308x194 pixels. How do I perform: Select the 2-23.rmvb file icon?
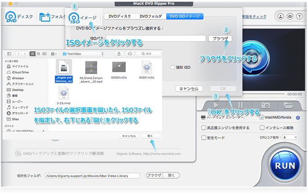point(64,93)
